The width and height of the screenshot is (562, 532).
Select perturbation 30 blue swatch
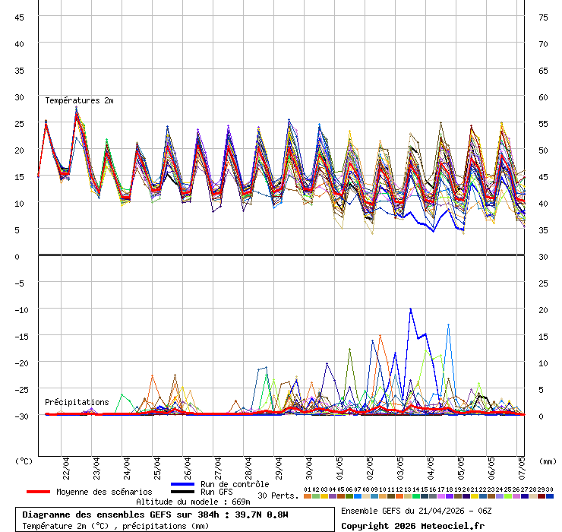(550, 496)
